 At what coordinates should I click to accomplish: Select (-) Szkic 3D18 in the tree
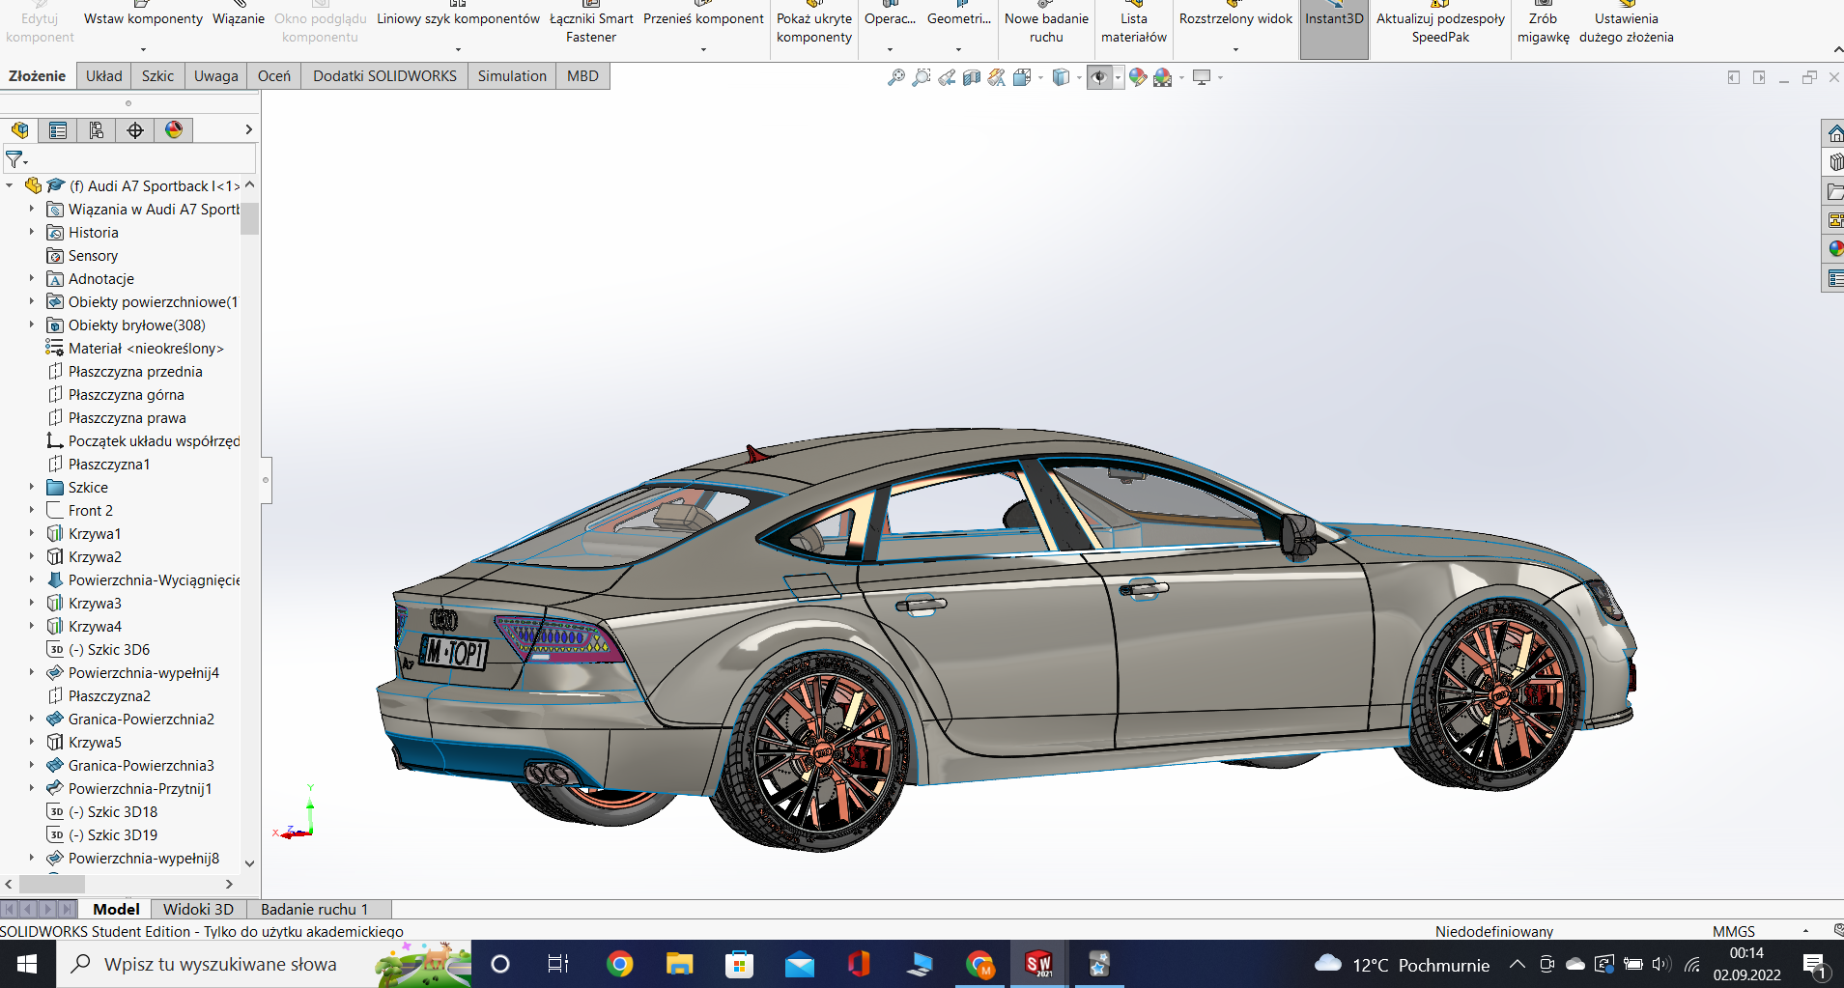123,811
